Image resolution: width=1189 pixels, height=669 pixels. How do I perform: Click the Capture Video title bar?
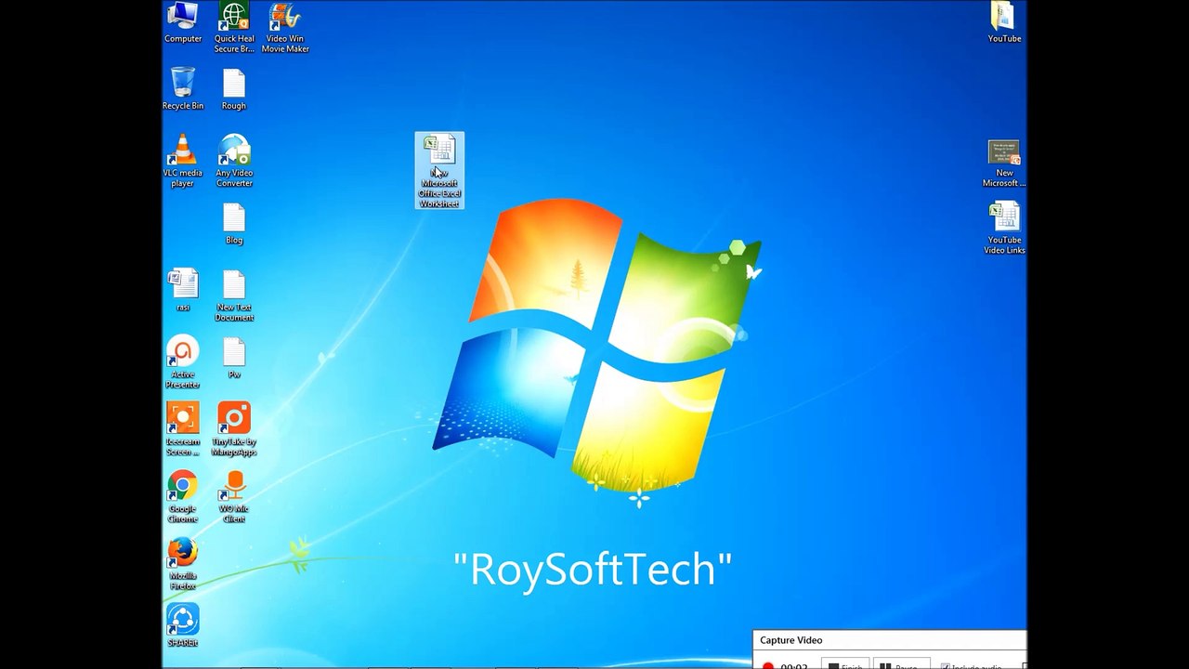[x=889, y=640]
